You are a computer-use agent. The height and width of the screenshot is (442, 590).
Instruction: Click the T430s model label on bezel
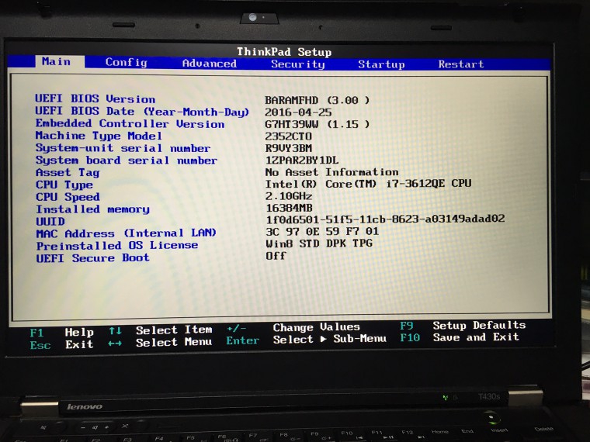click(489, 396)
